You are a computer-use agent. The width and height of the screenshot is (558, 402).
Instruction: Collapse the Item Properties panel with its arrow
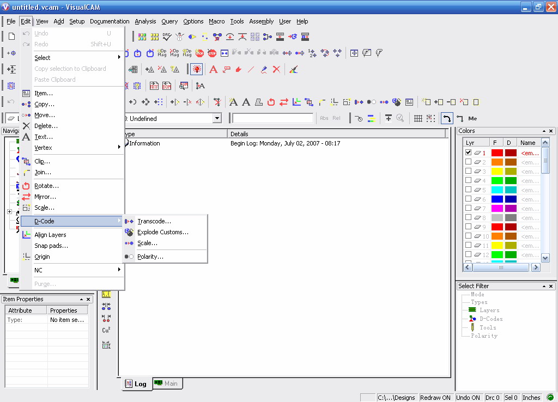[82, 299]
